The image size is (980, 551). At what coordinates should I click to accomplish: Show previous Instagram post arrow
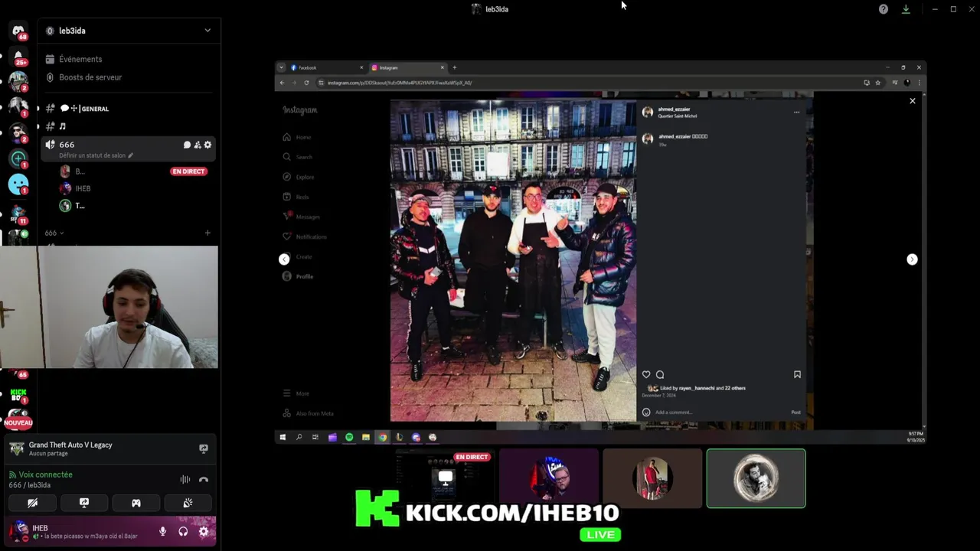click(x=284, y=259)
